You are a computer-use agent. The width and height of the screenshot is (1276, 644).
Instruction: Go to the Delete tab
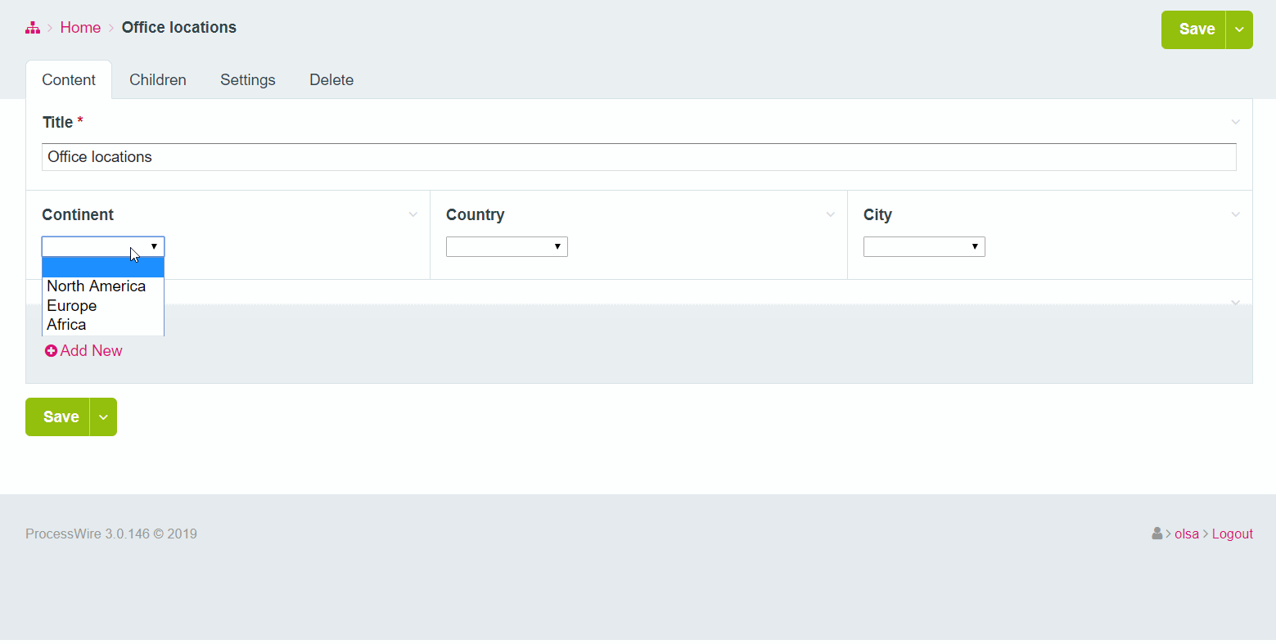[331, 80]
